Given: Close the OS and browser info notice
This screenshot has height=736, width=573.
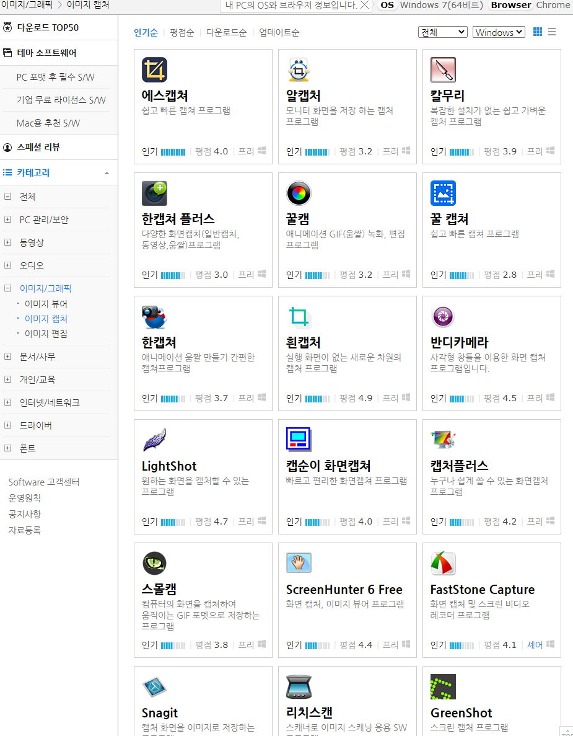Looking at the screenshot, I should 364,5.
